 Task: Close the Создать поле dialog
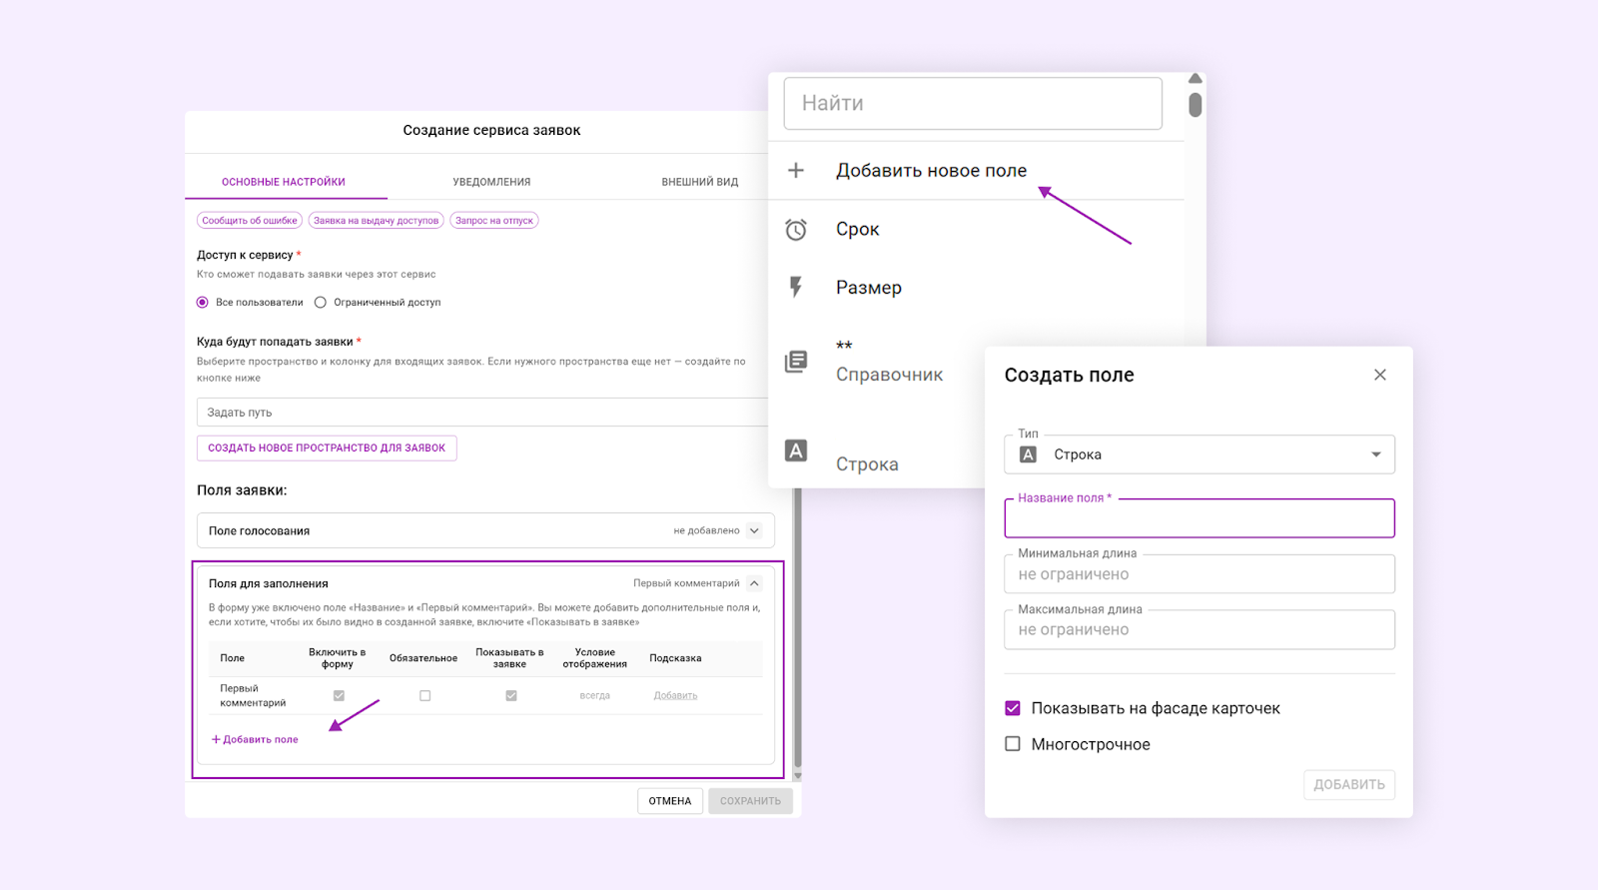coord(1379,375)
